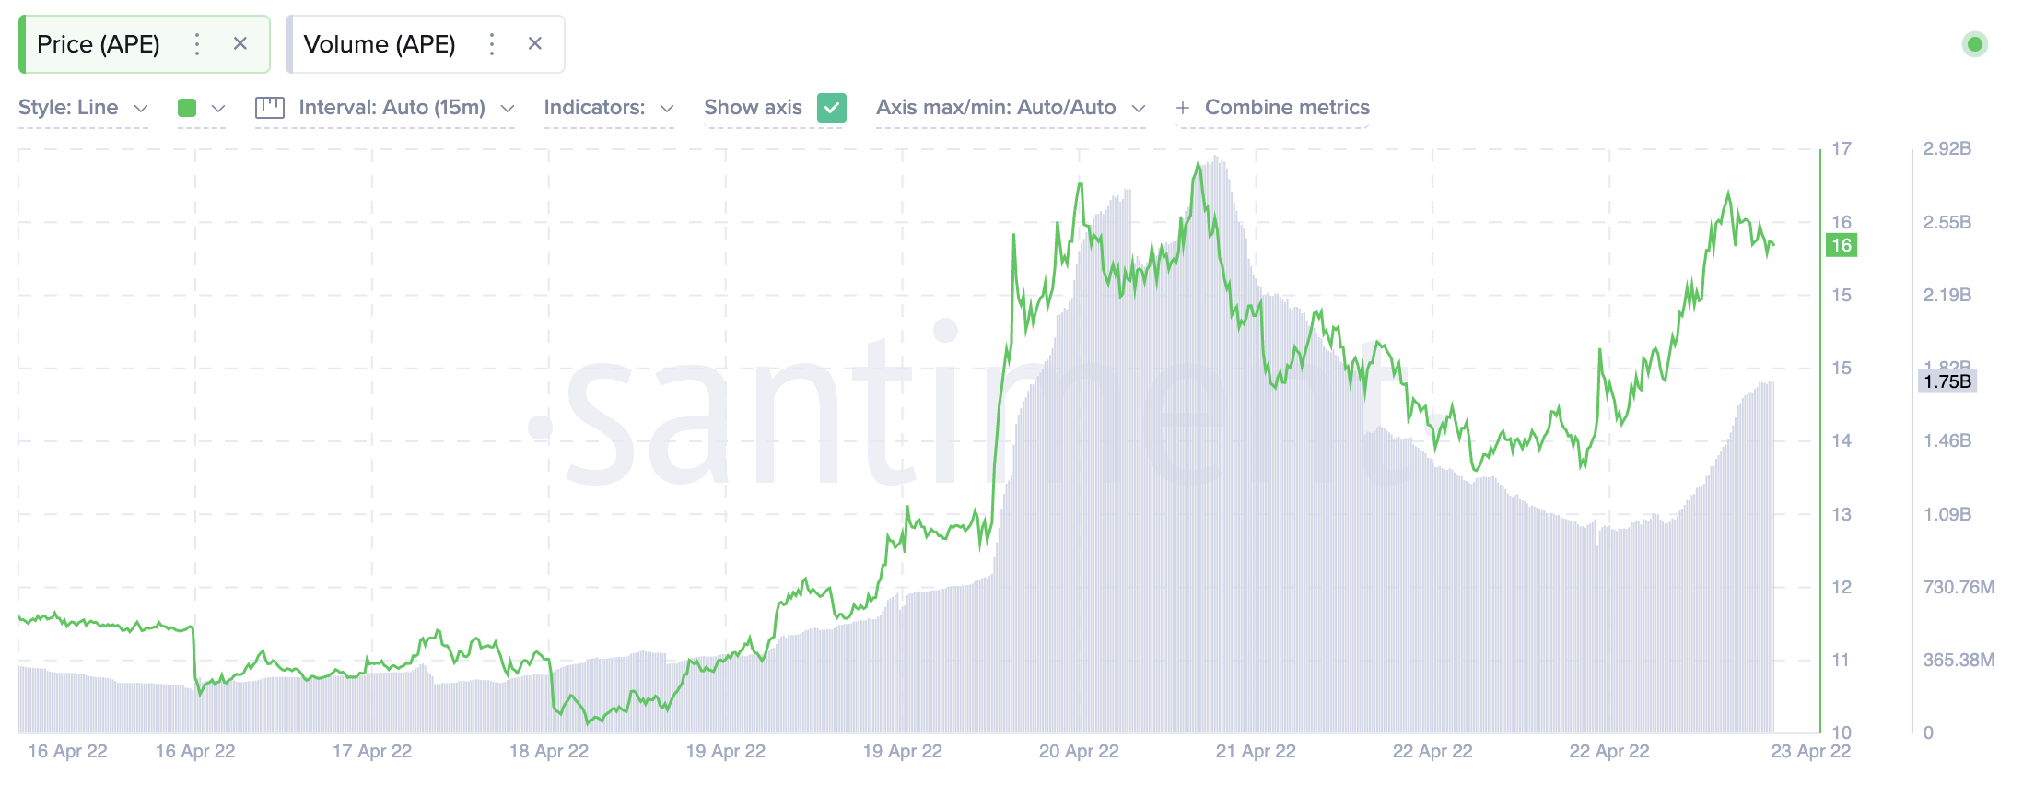Click the green live status indicator

pyautogui.click(x=1974, y=44)
